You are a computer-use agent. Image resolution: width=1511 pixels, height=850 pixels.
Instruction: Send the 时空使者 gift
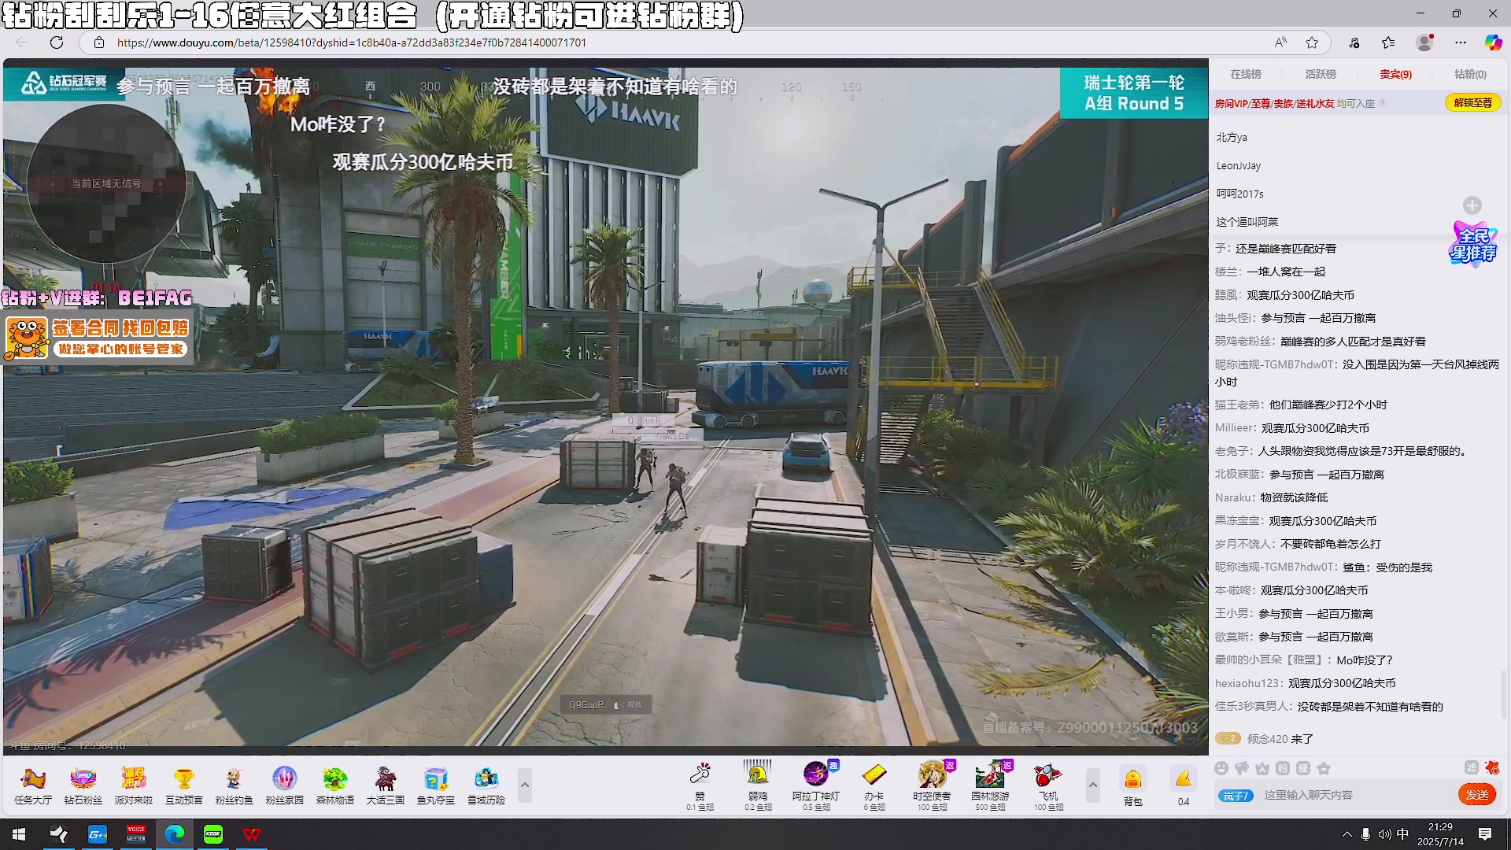pyautogui.click(x=932, y=785)
